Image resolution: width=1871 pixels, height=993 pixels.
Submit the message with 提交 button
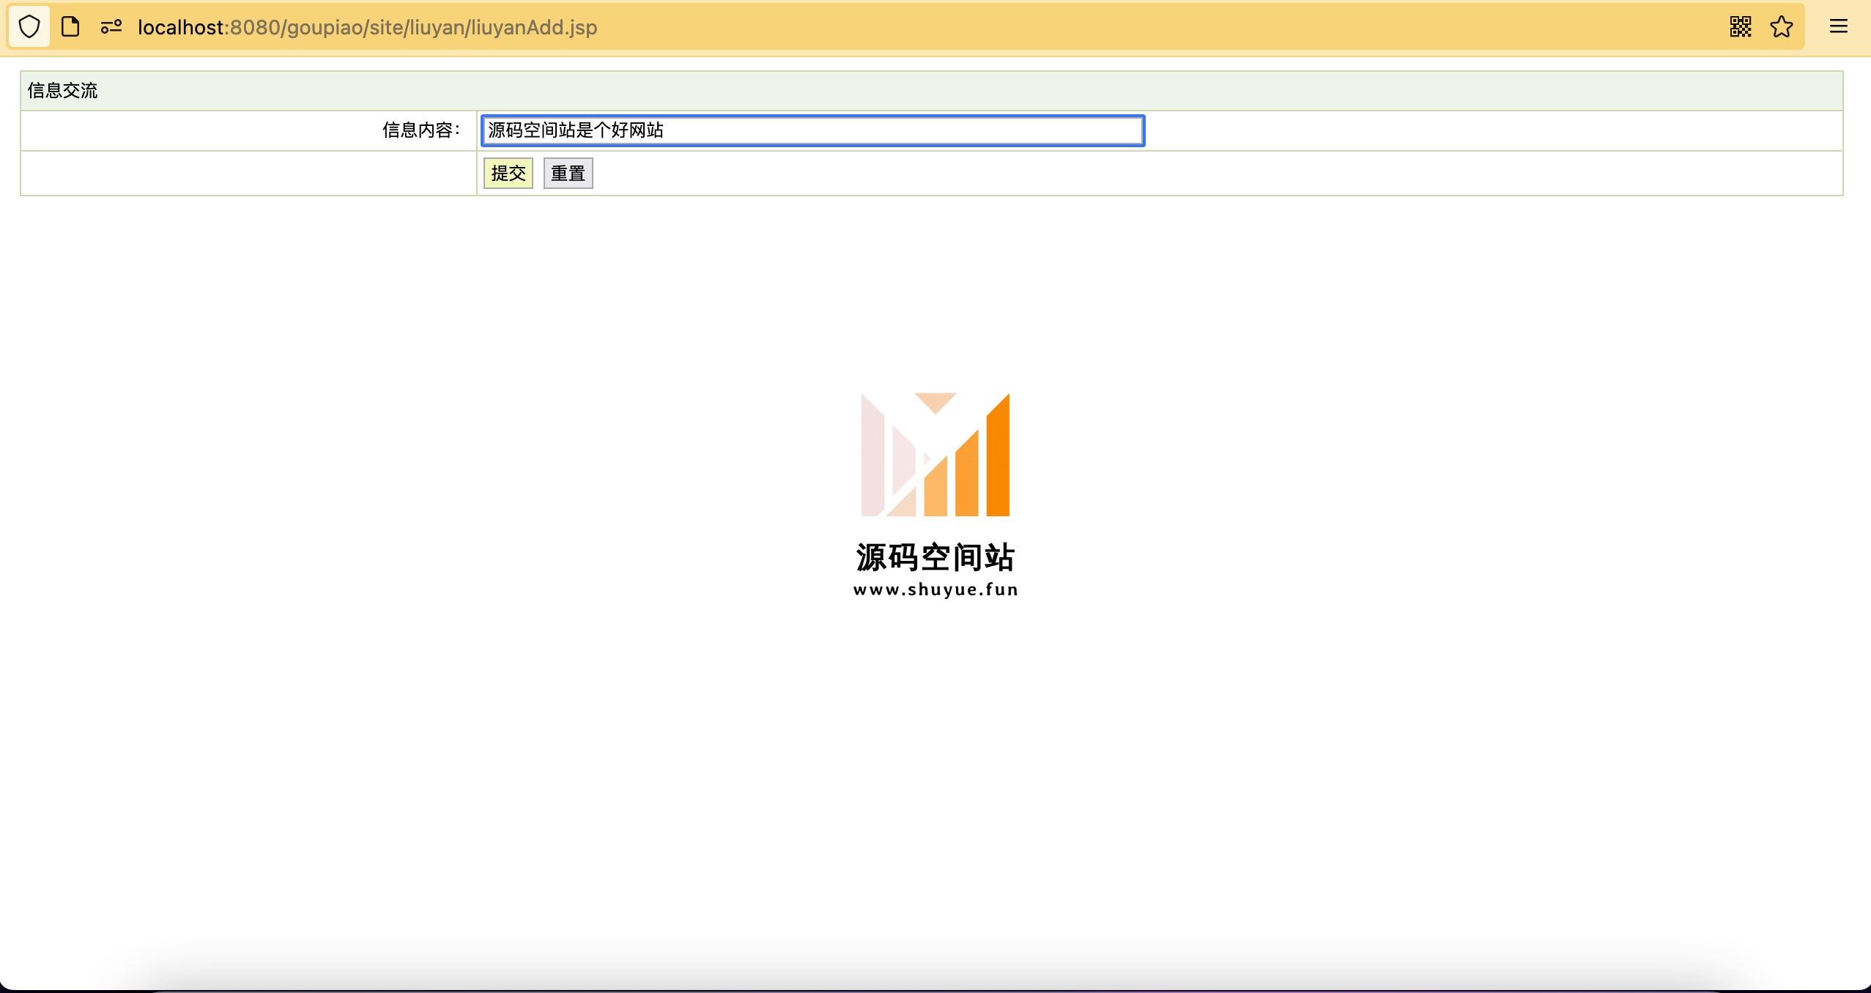pos(508,174)
